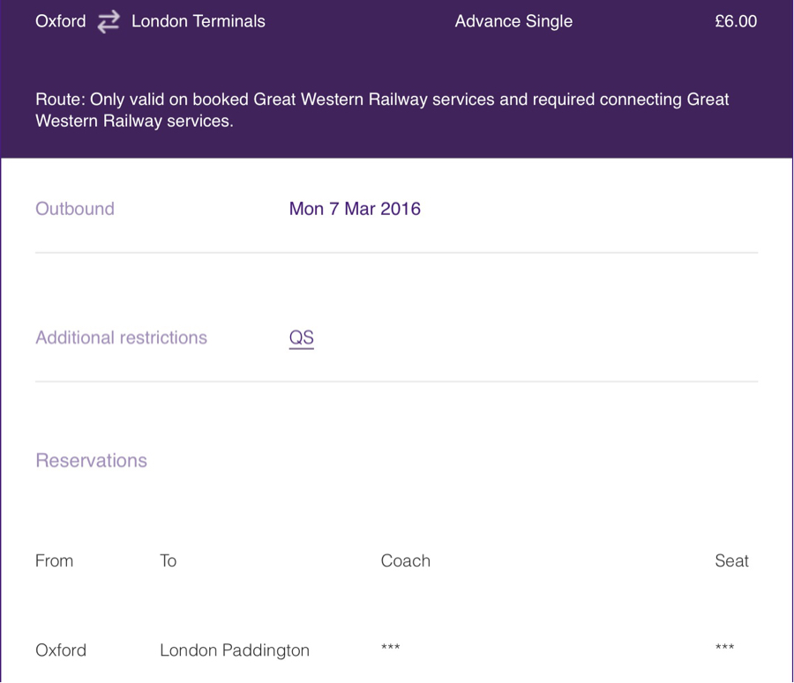The image size is (794, 683).
Task: Click the seat asterisks value
Action: [x=724, y=647]
